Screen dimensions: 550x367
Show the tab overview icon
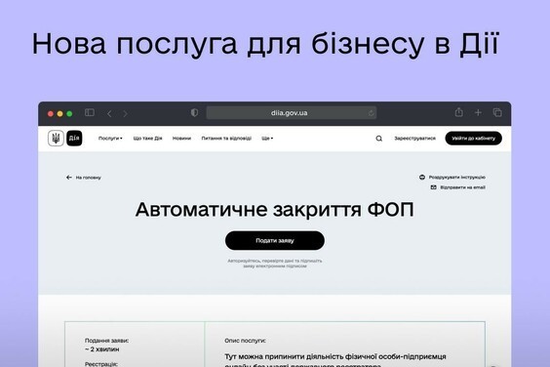pyautogui.click(x=497, y=112)
